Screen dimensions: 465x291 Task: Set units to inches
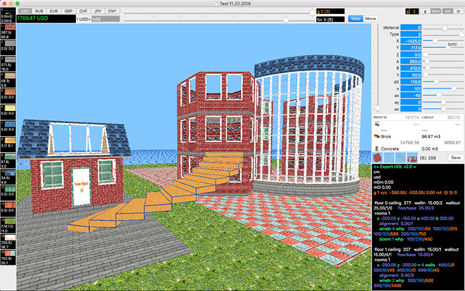(459, 11)
